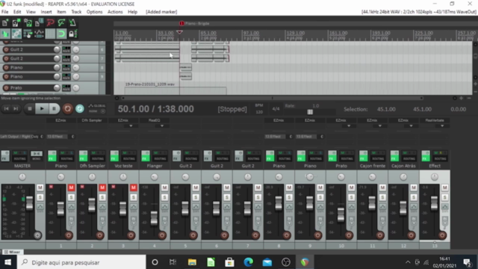Click the transport Record button
Screen dimensions: 478x269
pos(67,108)
